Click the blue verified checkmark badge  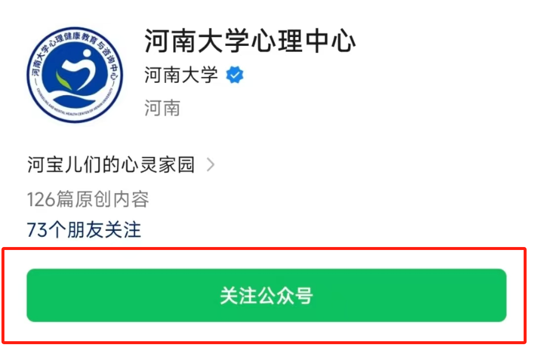pyautogui.click(x=234, y=75)
